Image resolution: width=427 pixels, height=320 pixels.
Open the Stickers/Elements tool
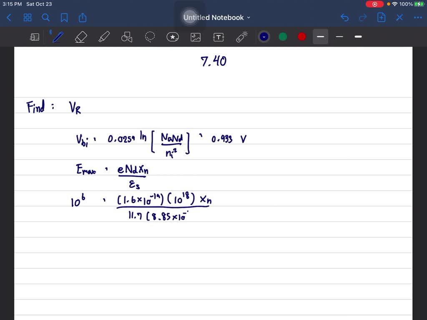(173, 37)
